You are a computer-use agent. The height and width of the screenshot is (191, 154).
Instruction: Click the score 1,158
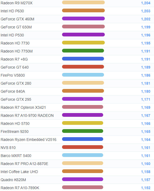pos(146,172)
